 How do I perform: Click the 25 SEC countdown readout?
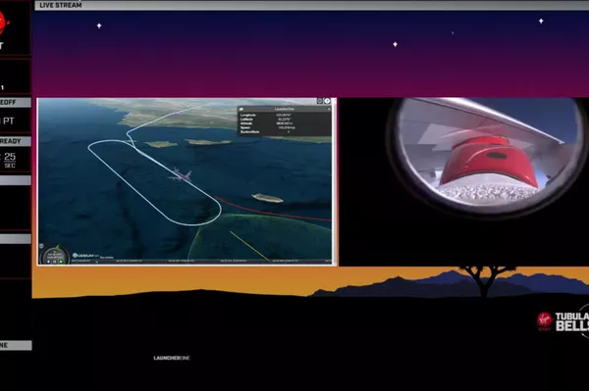[x=10, y=160]
